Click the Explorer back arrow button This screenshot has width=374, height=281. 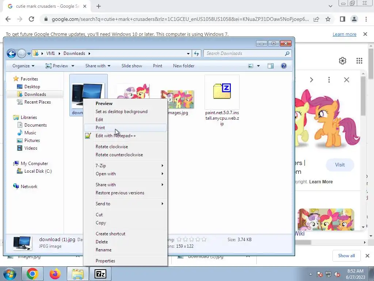tap(11, 53)
